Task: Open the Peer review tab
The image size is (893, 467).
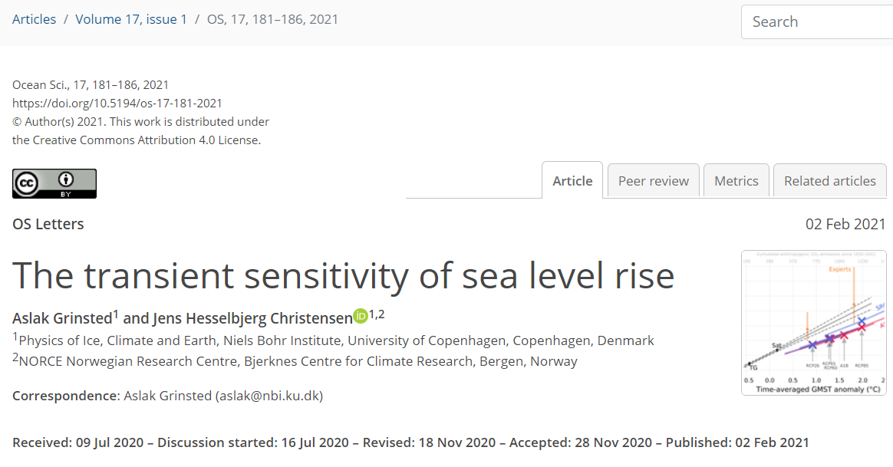Action: (x=654, y=181)
